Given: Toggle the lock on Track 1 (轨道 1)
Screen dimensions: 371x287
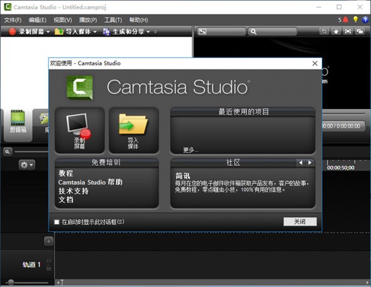Looking at the screenshot, I should pyautogui.click(x=48, y=269).
